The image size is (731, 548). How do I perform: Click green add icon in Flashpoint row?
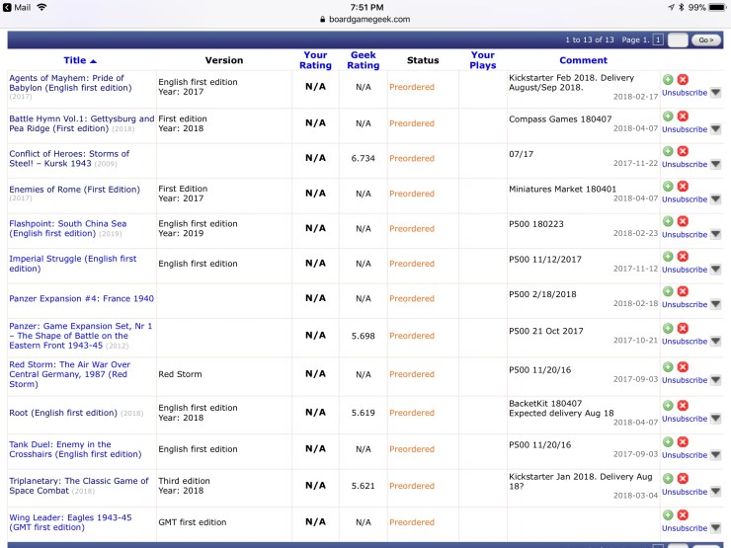tap(668, 221)
